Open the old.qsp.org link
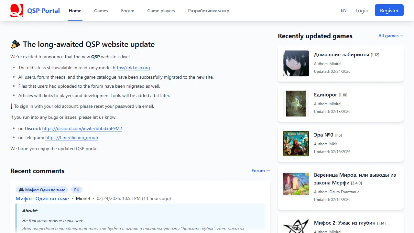This screenshot has width=414, height=233. click(x=131, y=68)
